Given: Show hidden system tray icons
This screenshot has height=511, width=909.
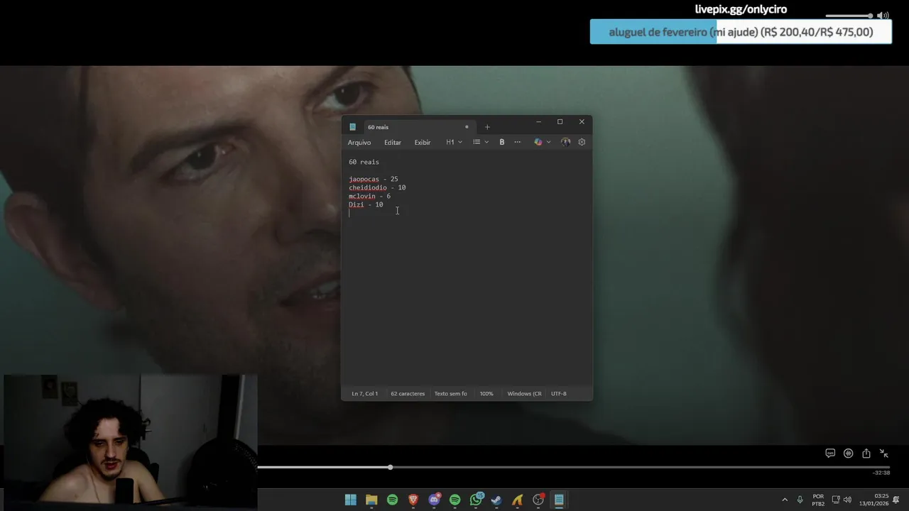Looking at the screenshot, I should 785,500.
